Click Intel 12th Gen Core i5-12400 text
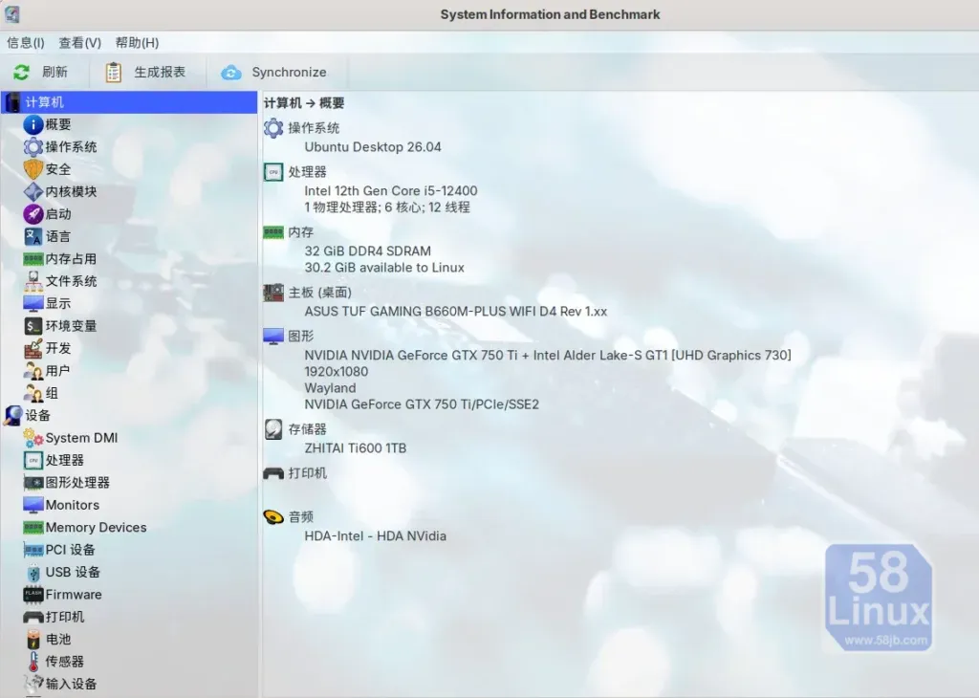The image size is (979, 698). (x=391, y=191)
